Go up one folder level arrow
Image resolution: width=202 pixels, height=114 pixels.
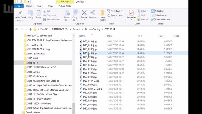[x=30, y=29]
